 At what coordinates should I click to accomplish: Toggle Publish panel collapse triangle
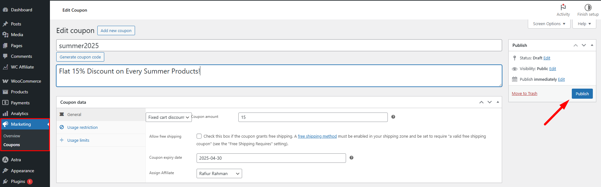tap(592, 45)
